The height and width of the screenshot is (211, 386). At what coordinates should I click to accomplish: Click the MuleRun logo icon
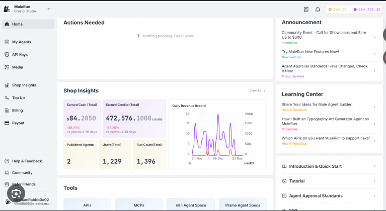(x=7, y=9)
